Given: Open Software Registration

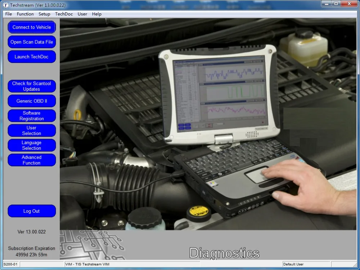Looking at the screenshot, I should tap(32, 116).
